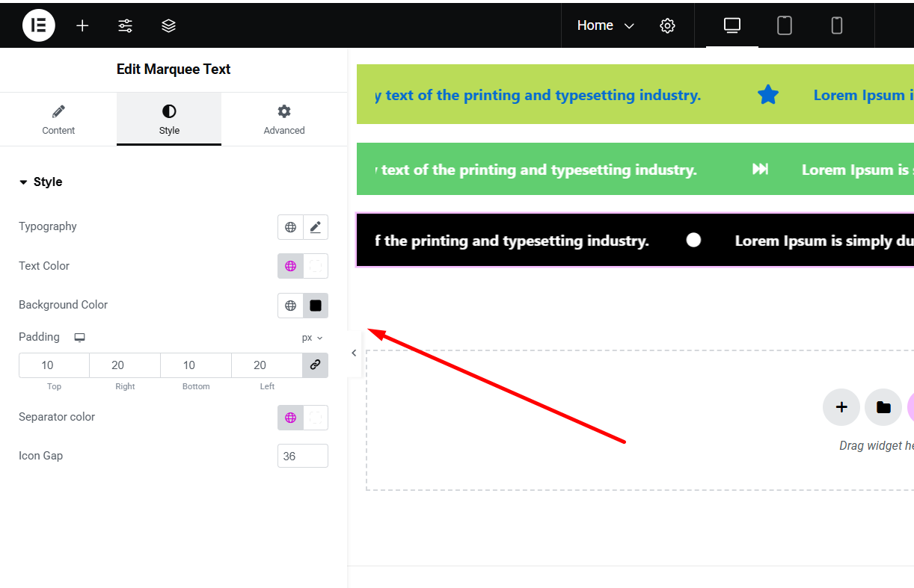Open the Structure layers icon
This screenshot has height=588, width=914.
[168, 25]
